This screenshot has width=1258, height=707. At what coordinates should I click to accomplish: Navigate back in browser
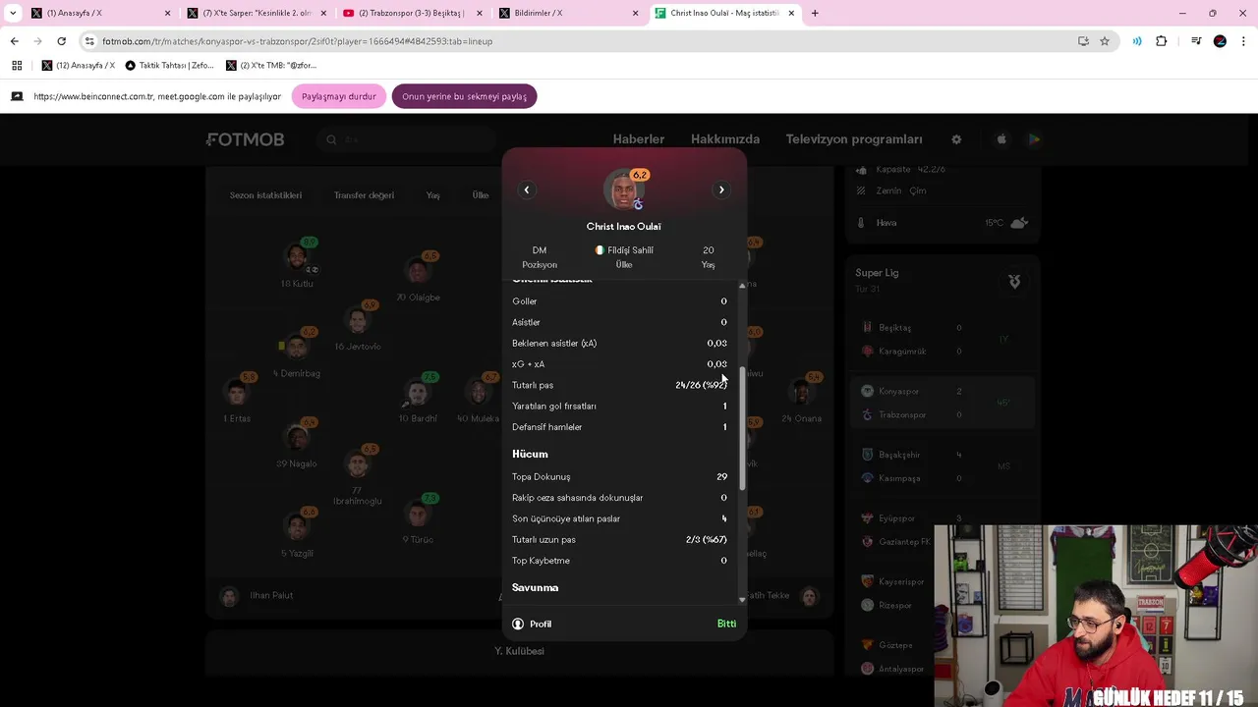tap(14, 41)
